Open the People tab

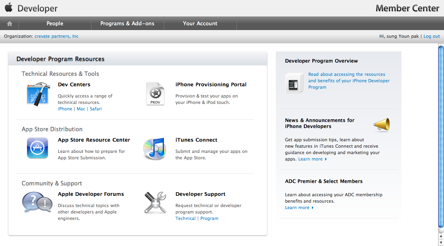[55, 24]
